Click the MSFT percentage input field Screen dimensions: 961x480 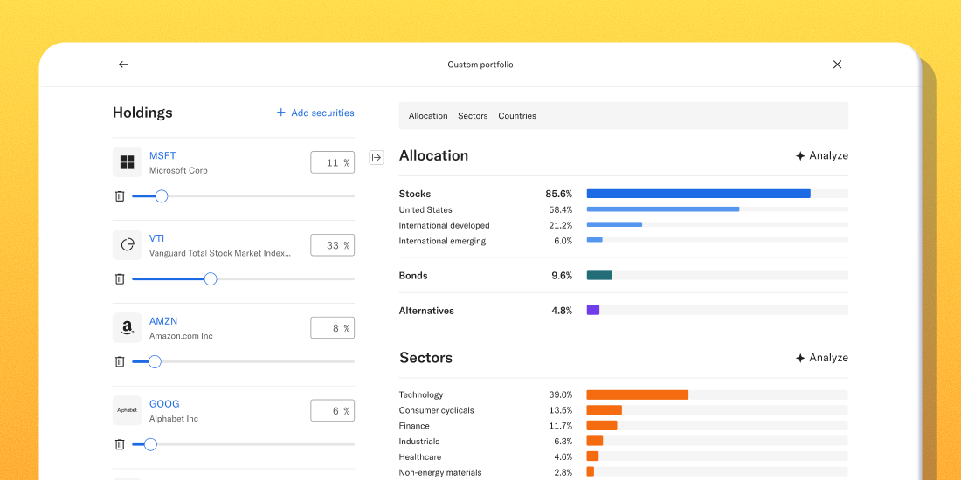pyautogui.click(x=332, y=162)
